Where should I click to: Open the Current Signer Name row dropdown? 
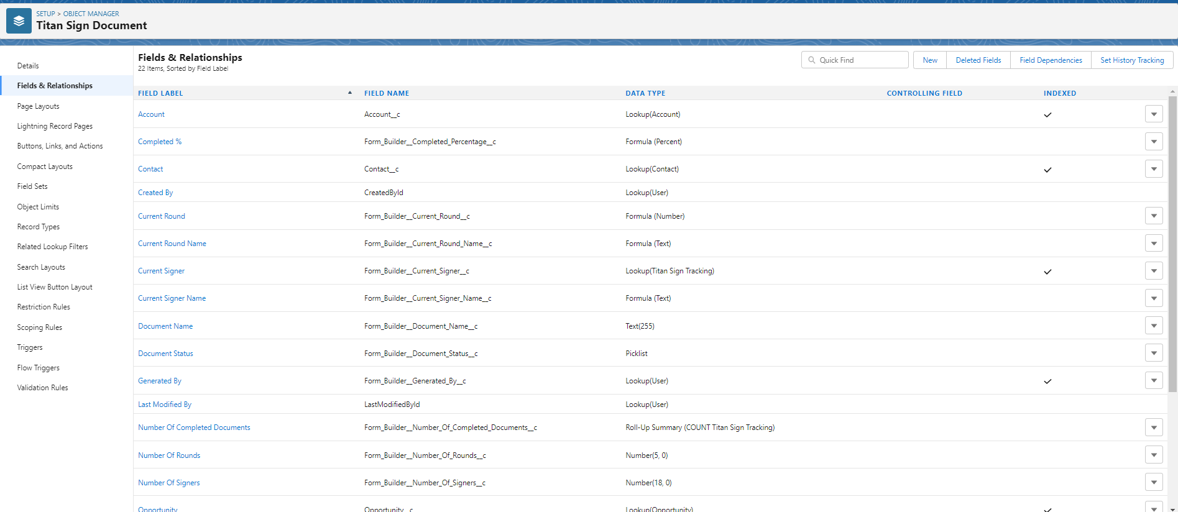[x=1154, y=298]
